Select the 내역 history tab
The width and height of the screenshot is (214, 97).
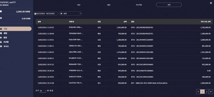pyautogui.click(x=169, y=5)
